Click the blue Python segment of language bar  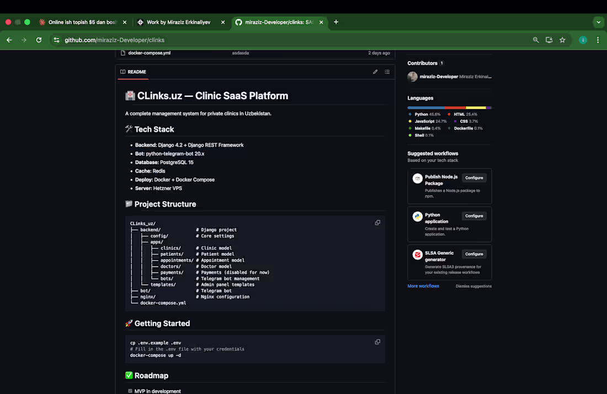[x=426, y=107]
